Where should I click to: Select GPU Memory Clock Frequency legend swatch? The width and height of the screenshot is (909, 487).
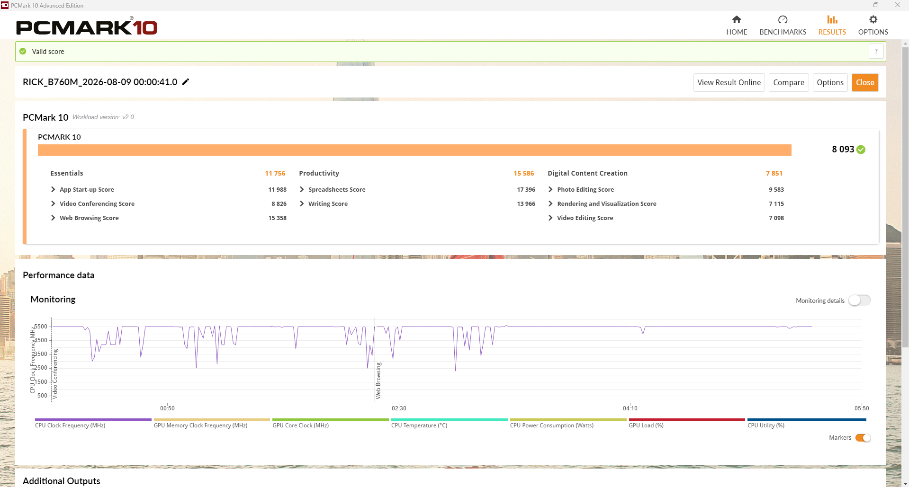[212, 419]
